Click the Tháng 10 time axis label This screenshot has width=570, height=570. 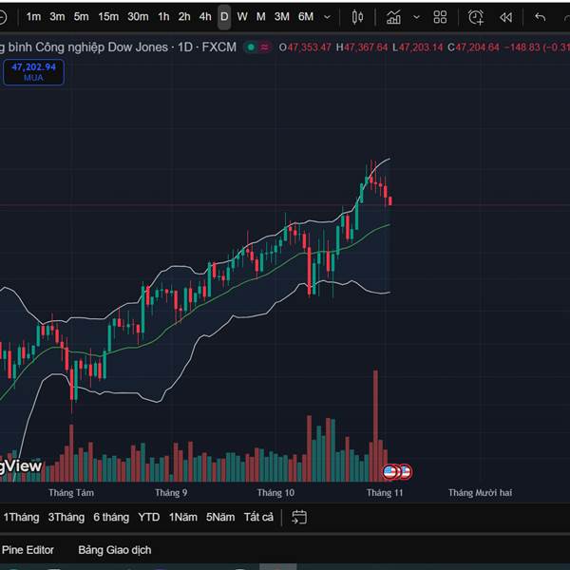(x=275, y=492)
